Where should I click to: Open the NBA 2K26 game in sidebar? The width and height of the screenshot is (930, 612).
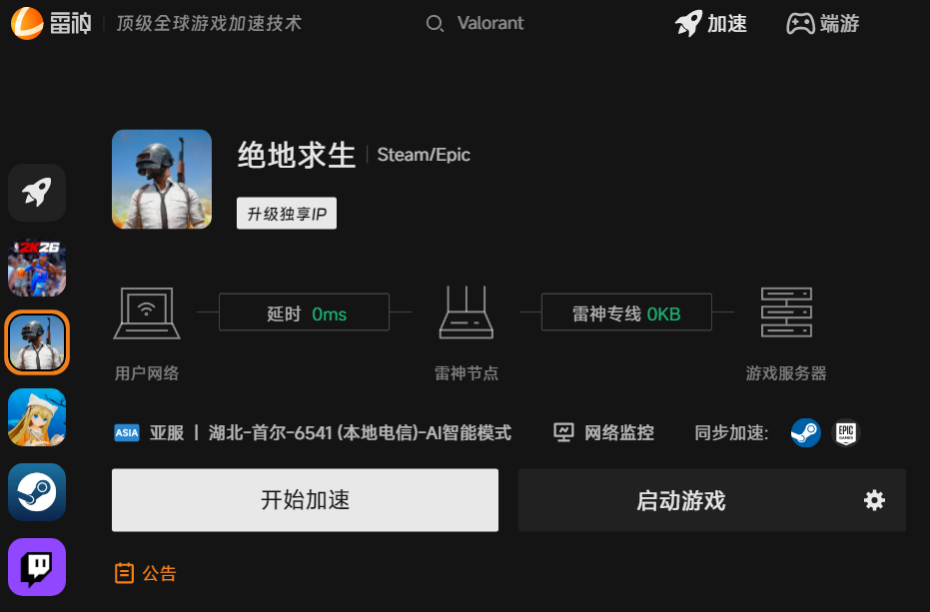37,268
